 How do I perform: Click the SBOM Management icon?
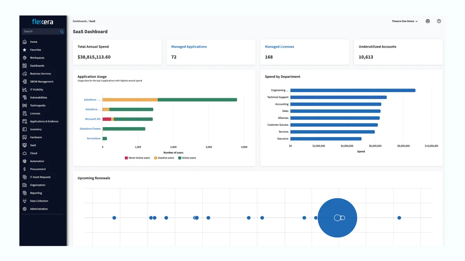25,82
